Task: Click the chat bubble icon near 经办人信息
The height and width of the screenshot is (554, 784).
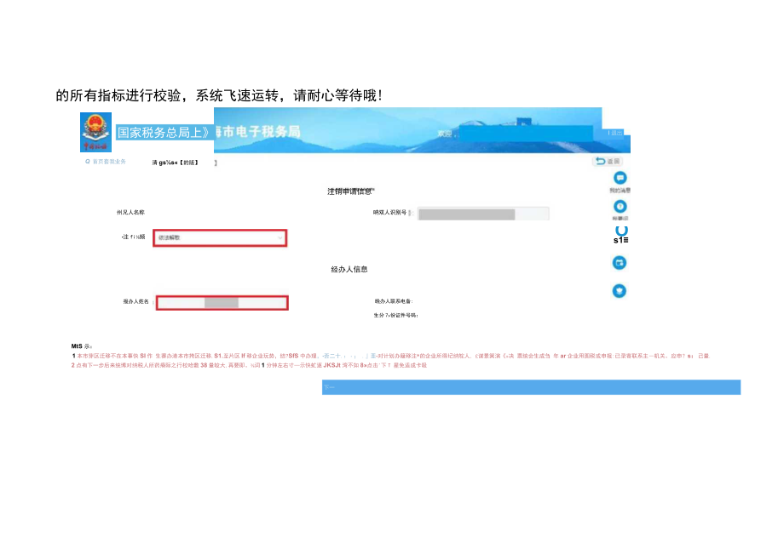Action: (619, 263)
